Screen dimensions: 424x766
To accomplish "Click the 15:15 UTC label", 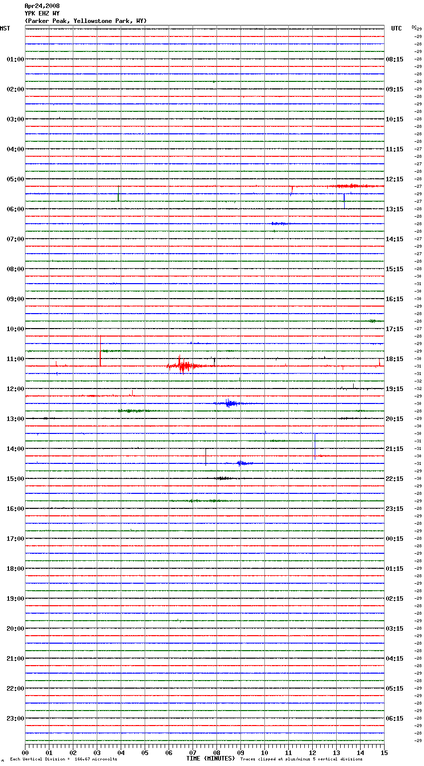I will pyautogui.click(x=395, y=269).
